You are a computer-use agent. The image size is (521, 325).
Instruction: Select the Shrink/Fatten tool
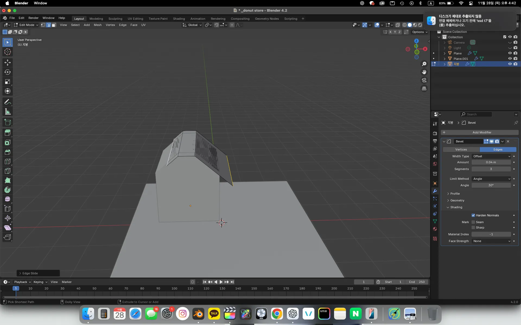(8, 218)
